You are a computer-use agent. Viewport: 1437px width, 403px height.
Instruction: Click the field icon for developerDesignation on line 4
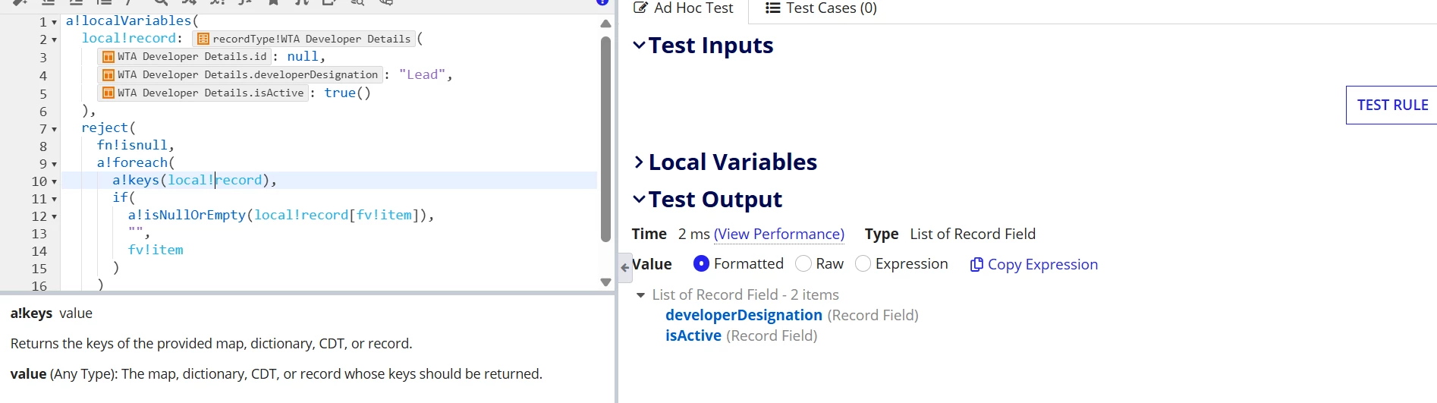108,75
